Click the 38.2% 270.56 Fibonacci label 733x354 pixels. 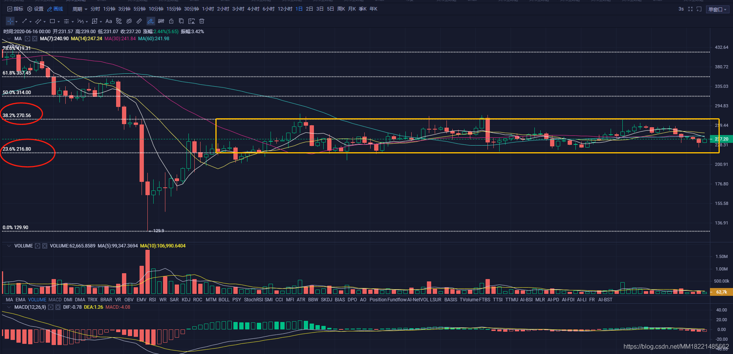pyautogui.click(x=17, y=116)
